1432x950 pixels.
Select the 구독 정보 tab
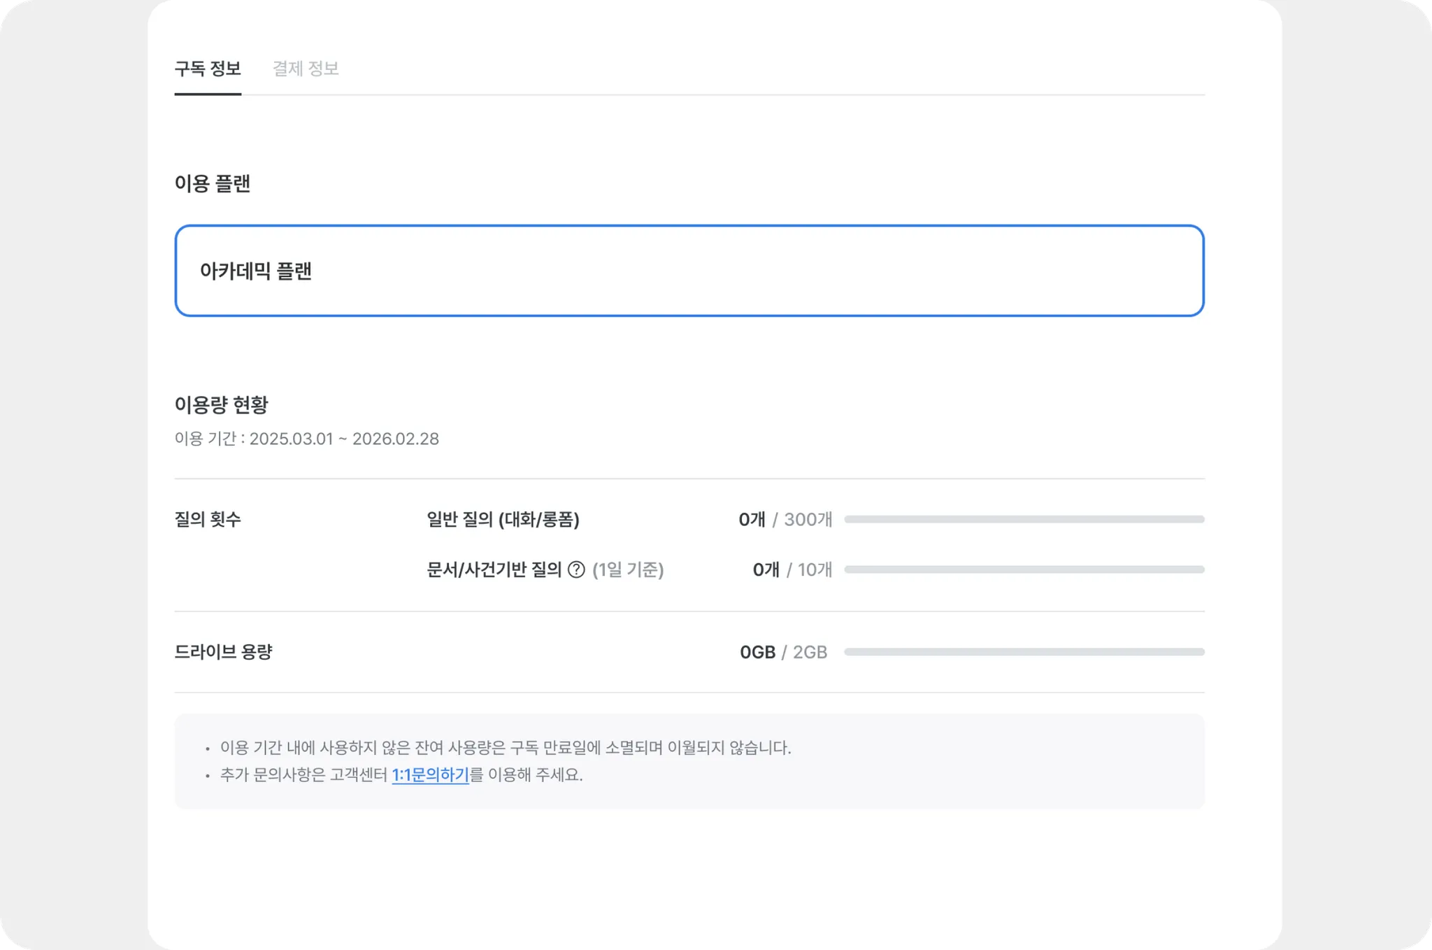pos(208,69)
